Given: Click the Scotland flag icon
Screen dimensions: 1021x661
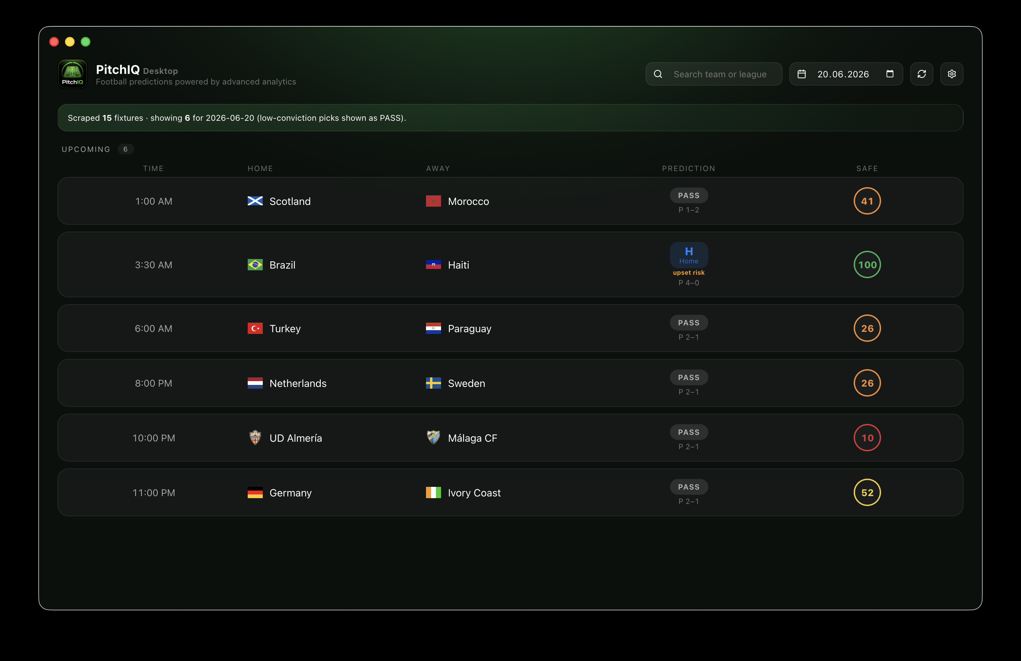Looking at the screenshot, I should pos(255,201).
